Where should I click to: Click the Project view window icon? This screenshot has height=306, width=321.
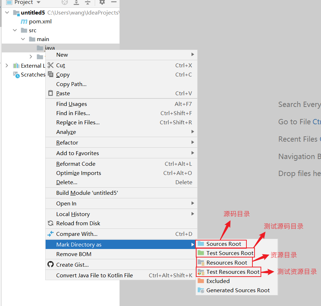pyautogui.click(x=9, y=2)
